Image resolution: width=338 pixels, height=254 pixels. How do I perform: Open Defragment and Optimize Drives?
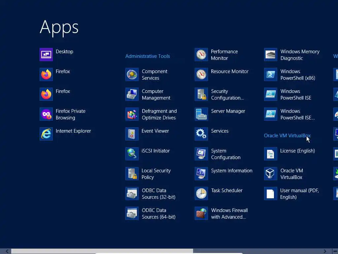[151, 114]
